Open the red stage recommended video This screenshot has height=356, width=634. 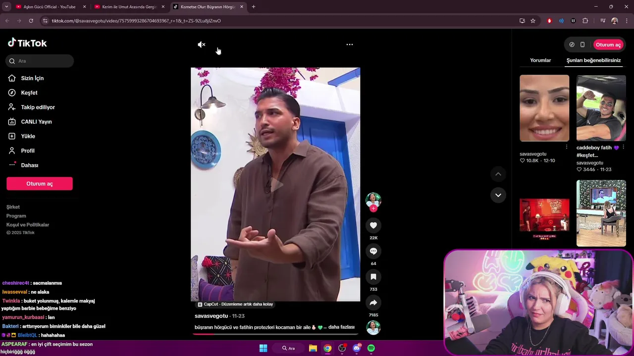point(544,216)
